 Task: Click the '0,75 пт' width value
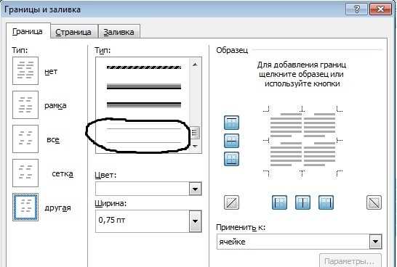point(112,220)
